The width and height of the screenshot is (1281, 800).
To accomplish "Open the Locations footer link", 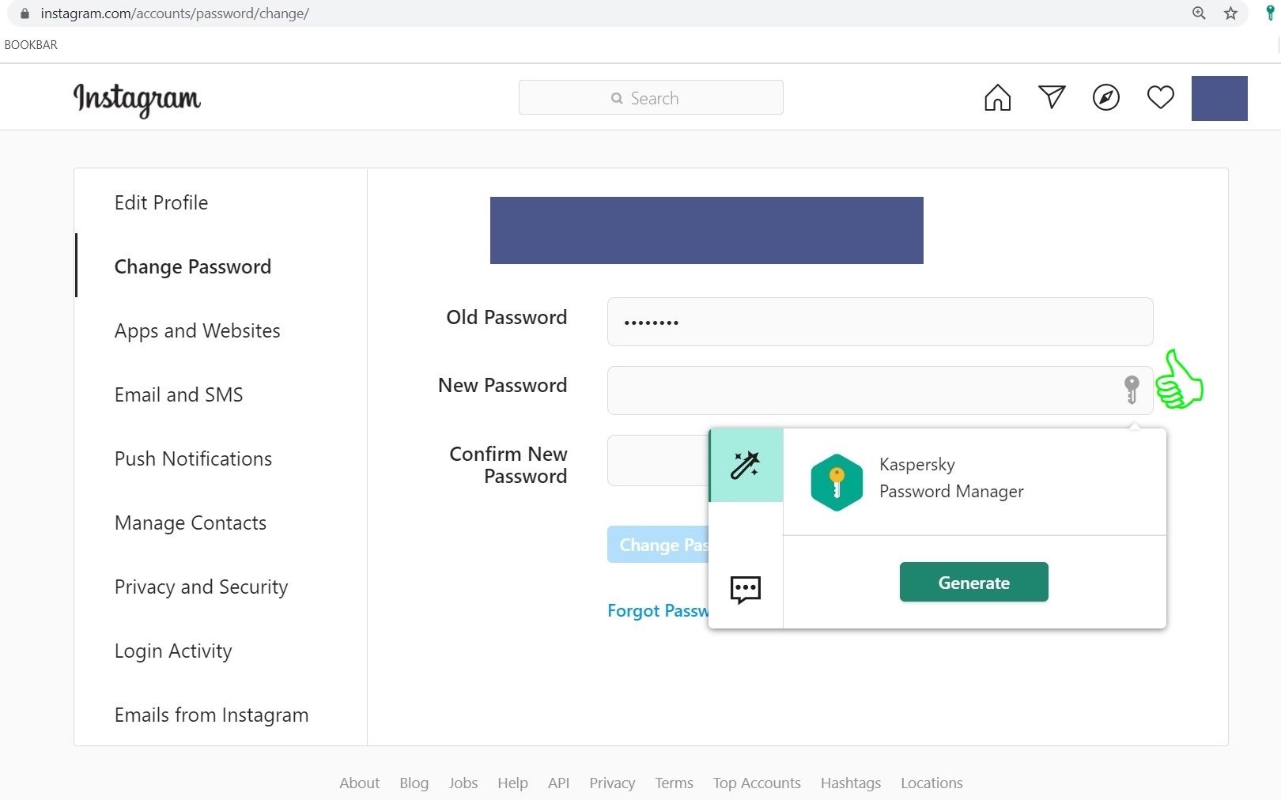I will click(x=931, y=783).
